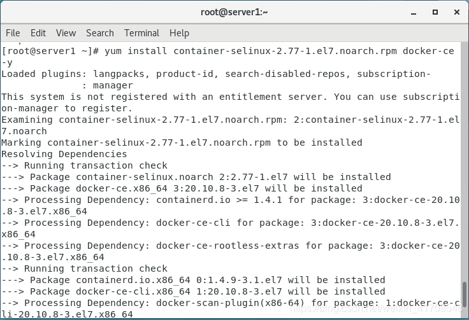Click the Package docker-ce.x86_64 will be installed line

[x=182, y=188]
